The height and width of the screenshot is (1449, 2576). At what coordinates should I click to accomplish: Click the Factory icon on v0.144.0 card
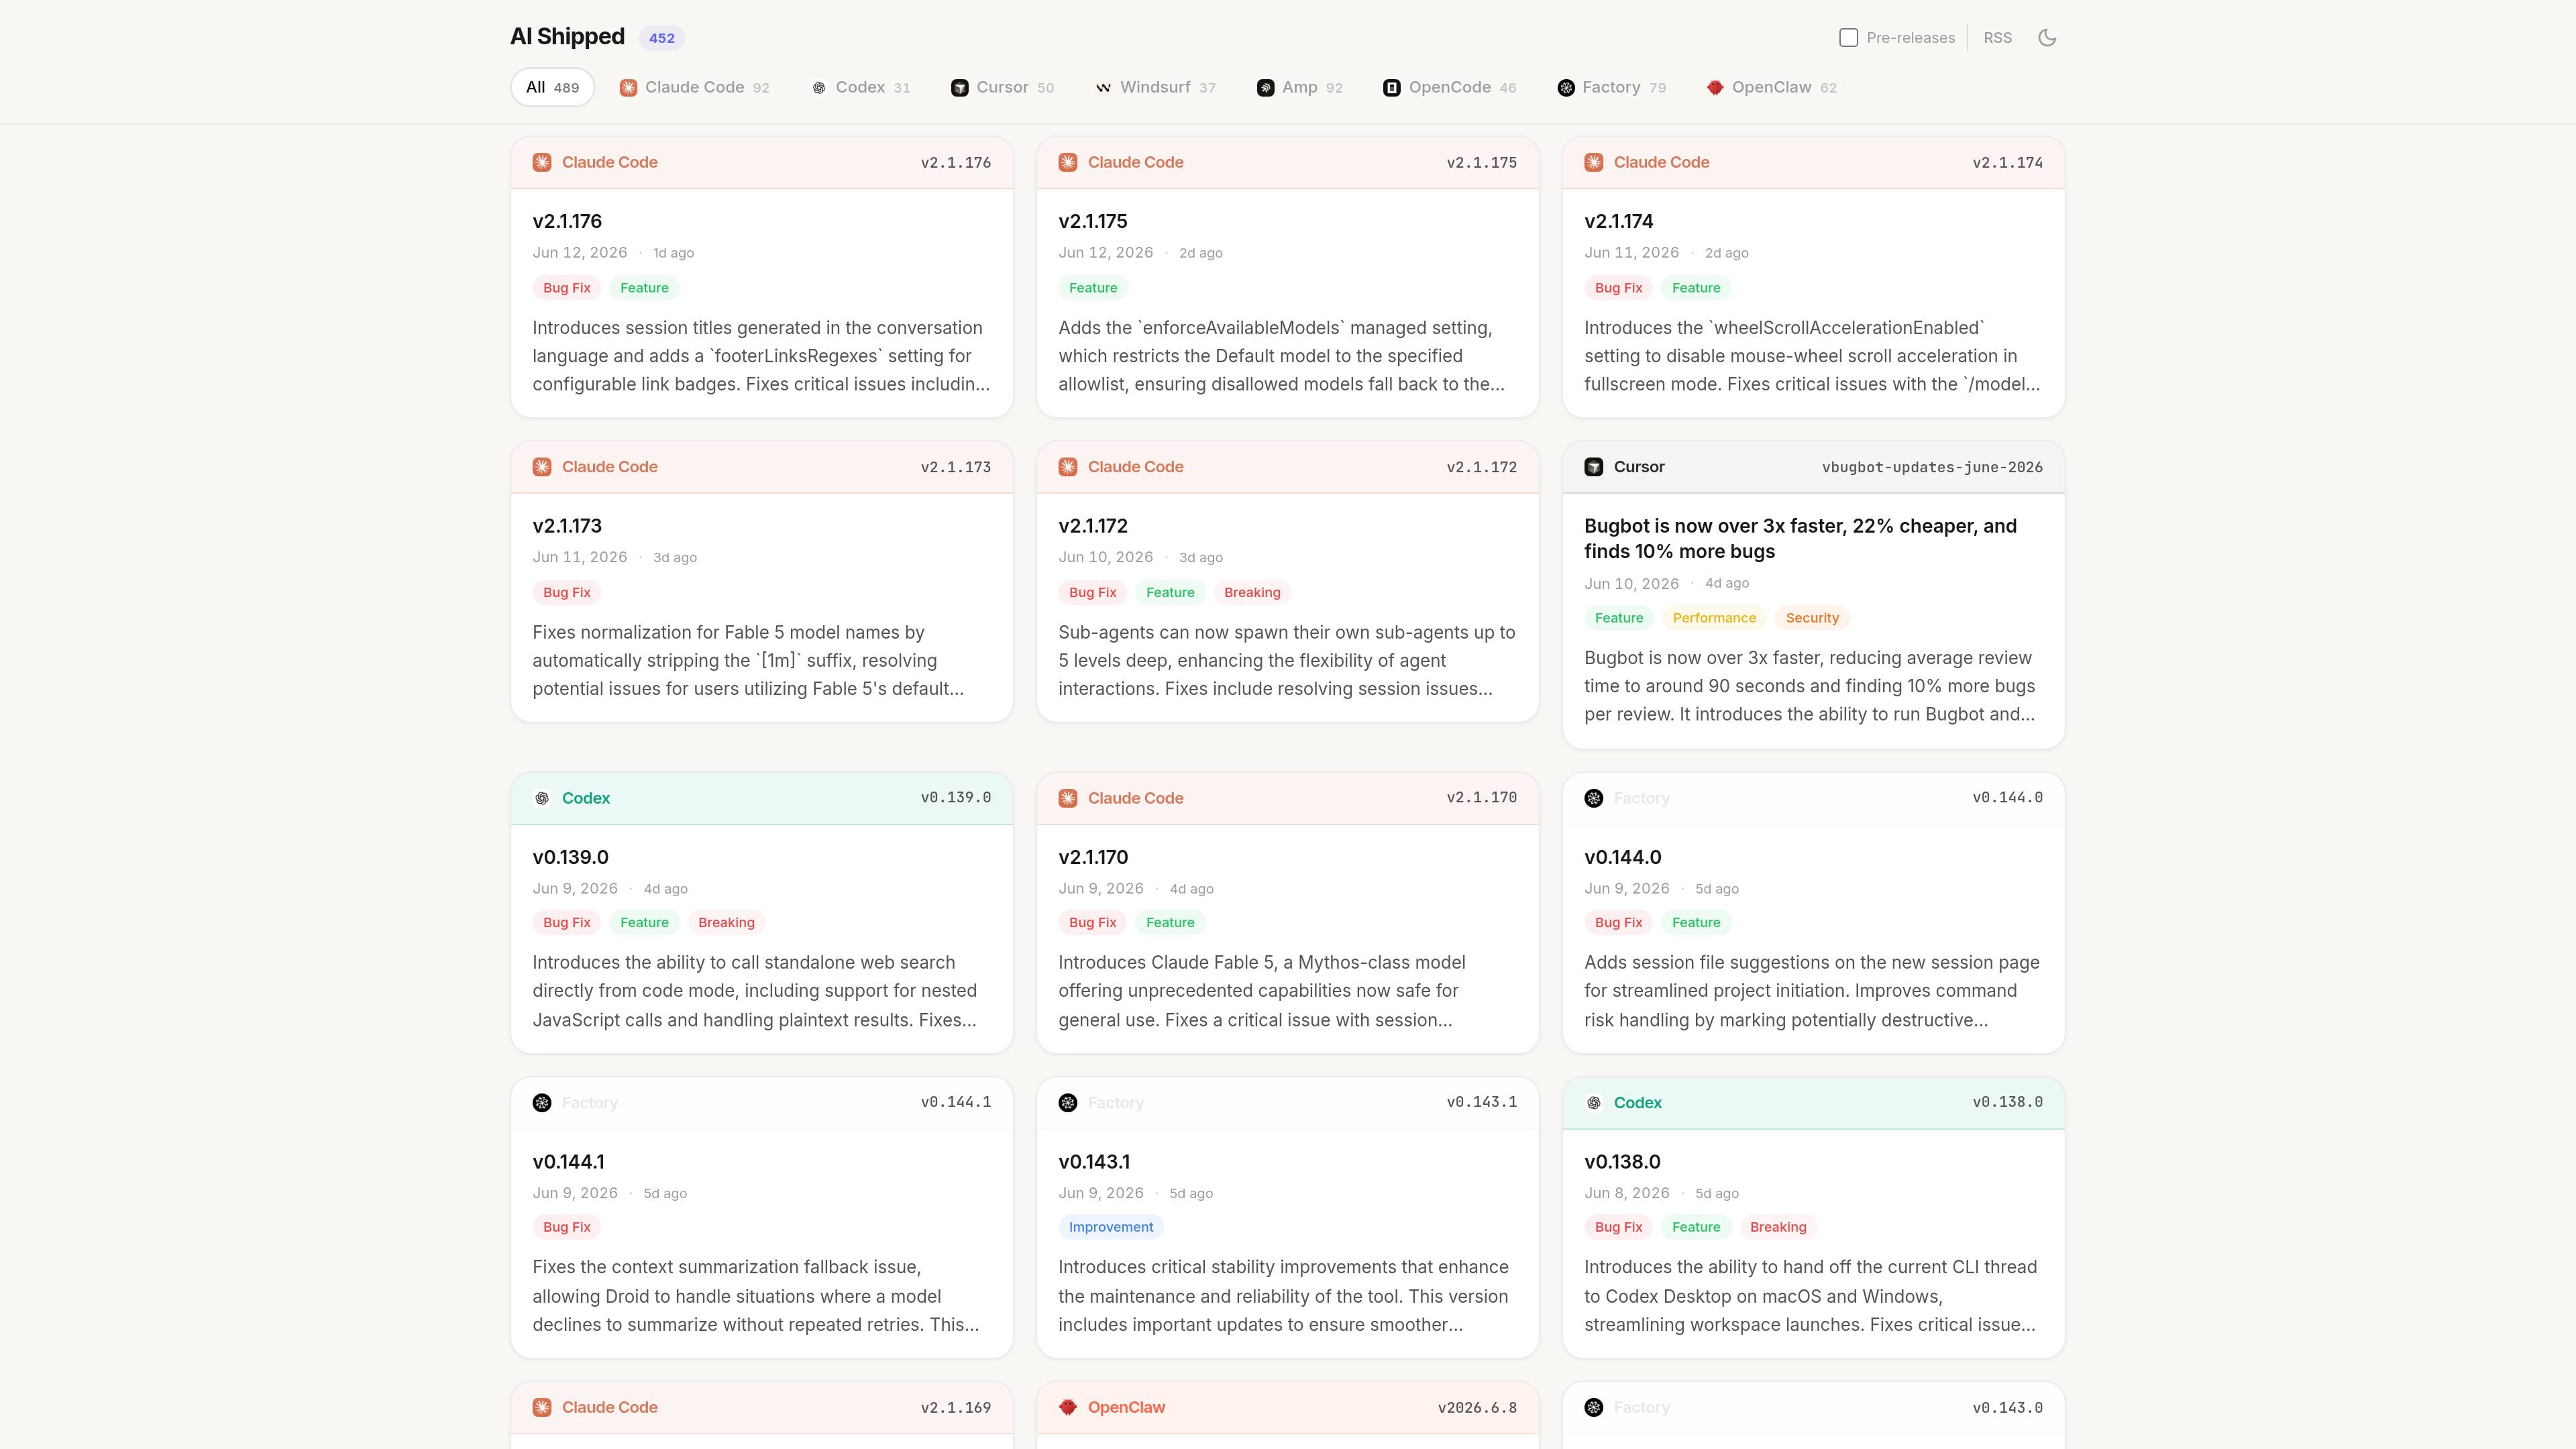[x=1594, y=798]
